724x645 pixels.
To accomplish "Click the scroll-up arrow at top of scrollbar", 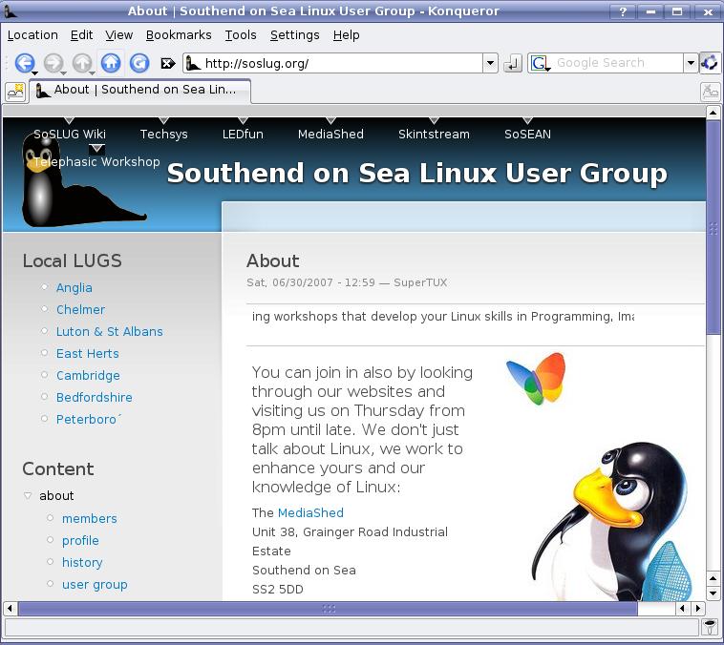I will point(713,113).
